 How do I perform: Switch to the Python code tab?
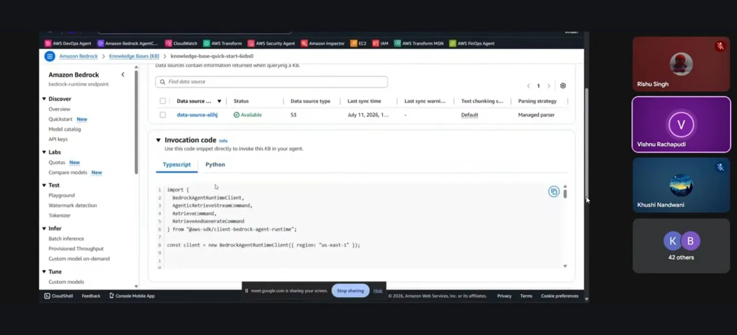point(215,165)
